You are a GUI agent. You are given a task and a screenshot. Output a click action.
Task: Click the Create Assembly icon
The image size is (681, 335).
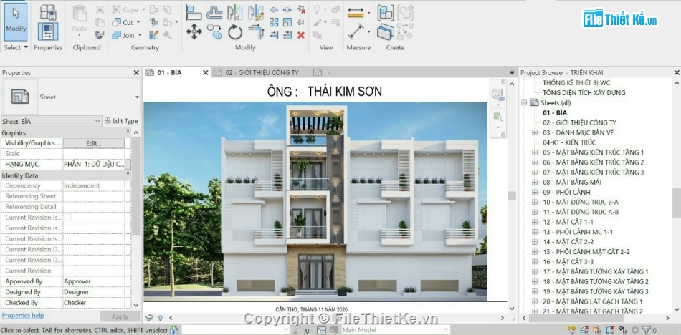pos(385,13)
